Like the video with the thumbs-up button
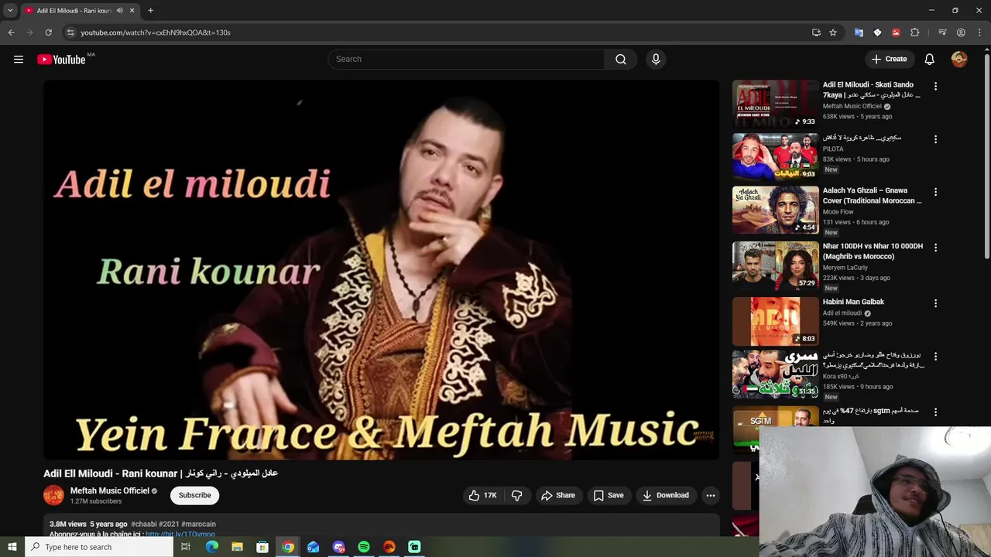The width and height of the screenshot is (991, 557). click(x=482, y=495)
